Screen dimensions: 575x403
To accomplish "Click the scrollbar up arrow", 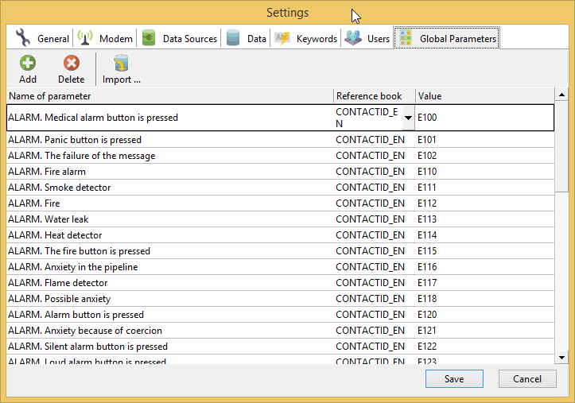I will (x=561, y=95).
